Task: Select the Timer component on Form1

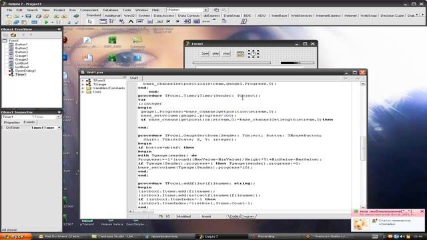Action: [254, 54]
